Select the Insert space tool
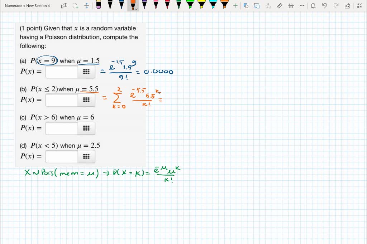The height and width of the screenshot is (244, 367). 87,6
